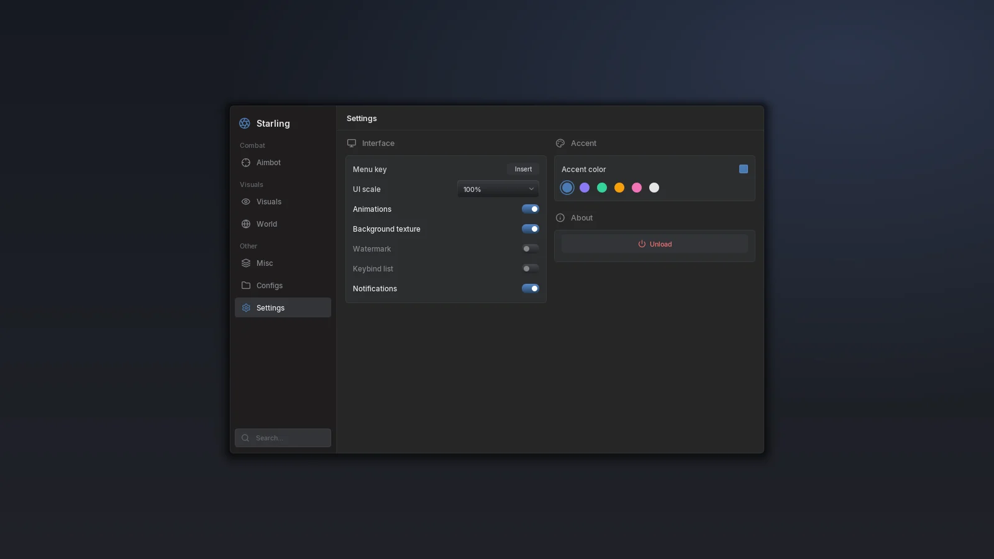Focus the Search input field

[x=283, y=438]
